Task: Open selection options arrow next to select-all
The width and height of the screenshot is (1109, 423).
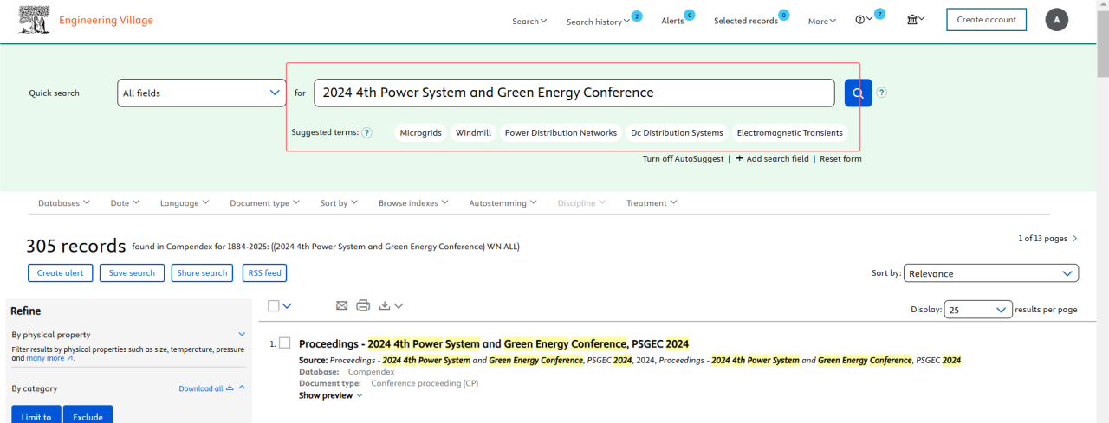Action: (288, 305)
